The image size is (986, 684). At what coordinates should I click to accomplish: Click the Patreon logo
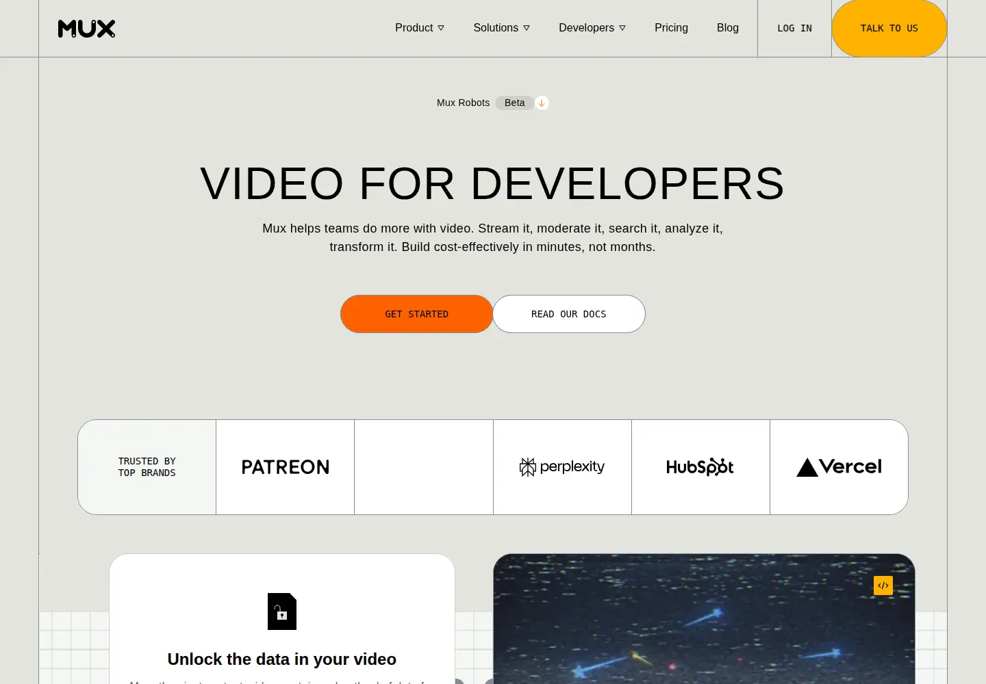[286, 467]
